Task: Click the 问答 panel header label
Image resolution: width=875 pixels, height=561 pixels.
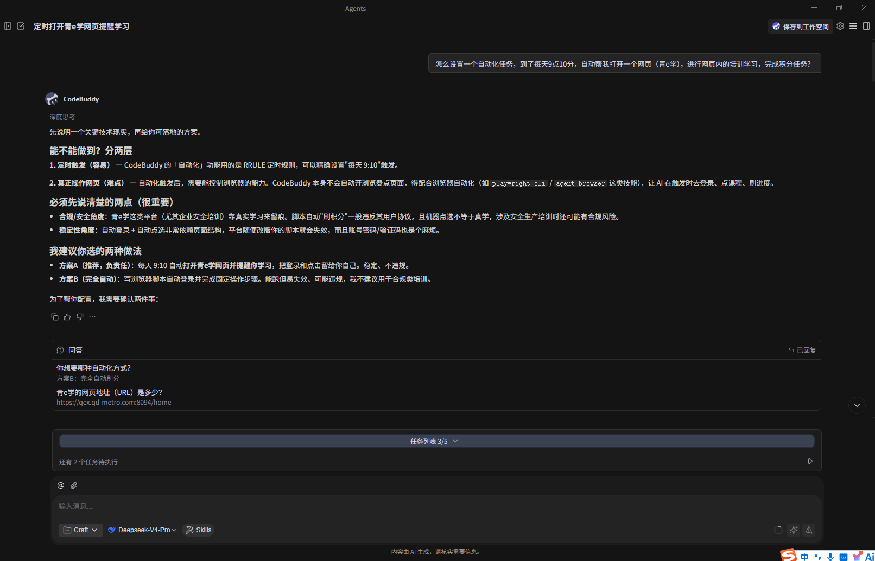Action: coord(75,350)
